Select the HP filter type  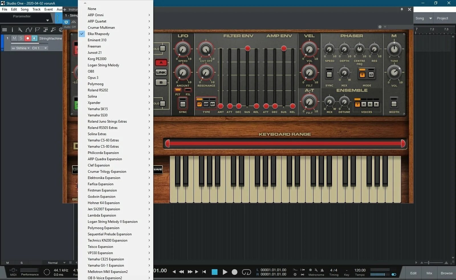206,104
